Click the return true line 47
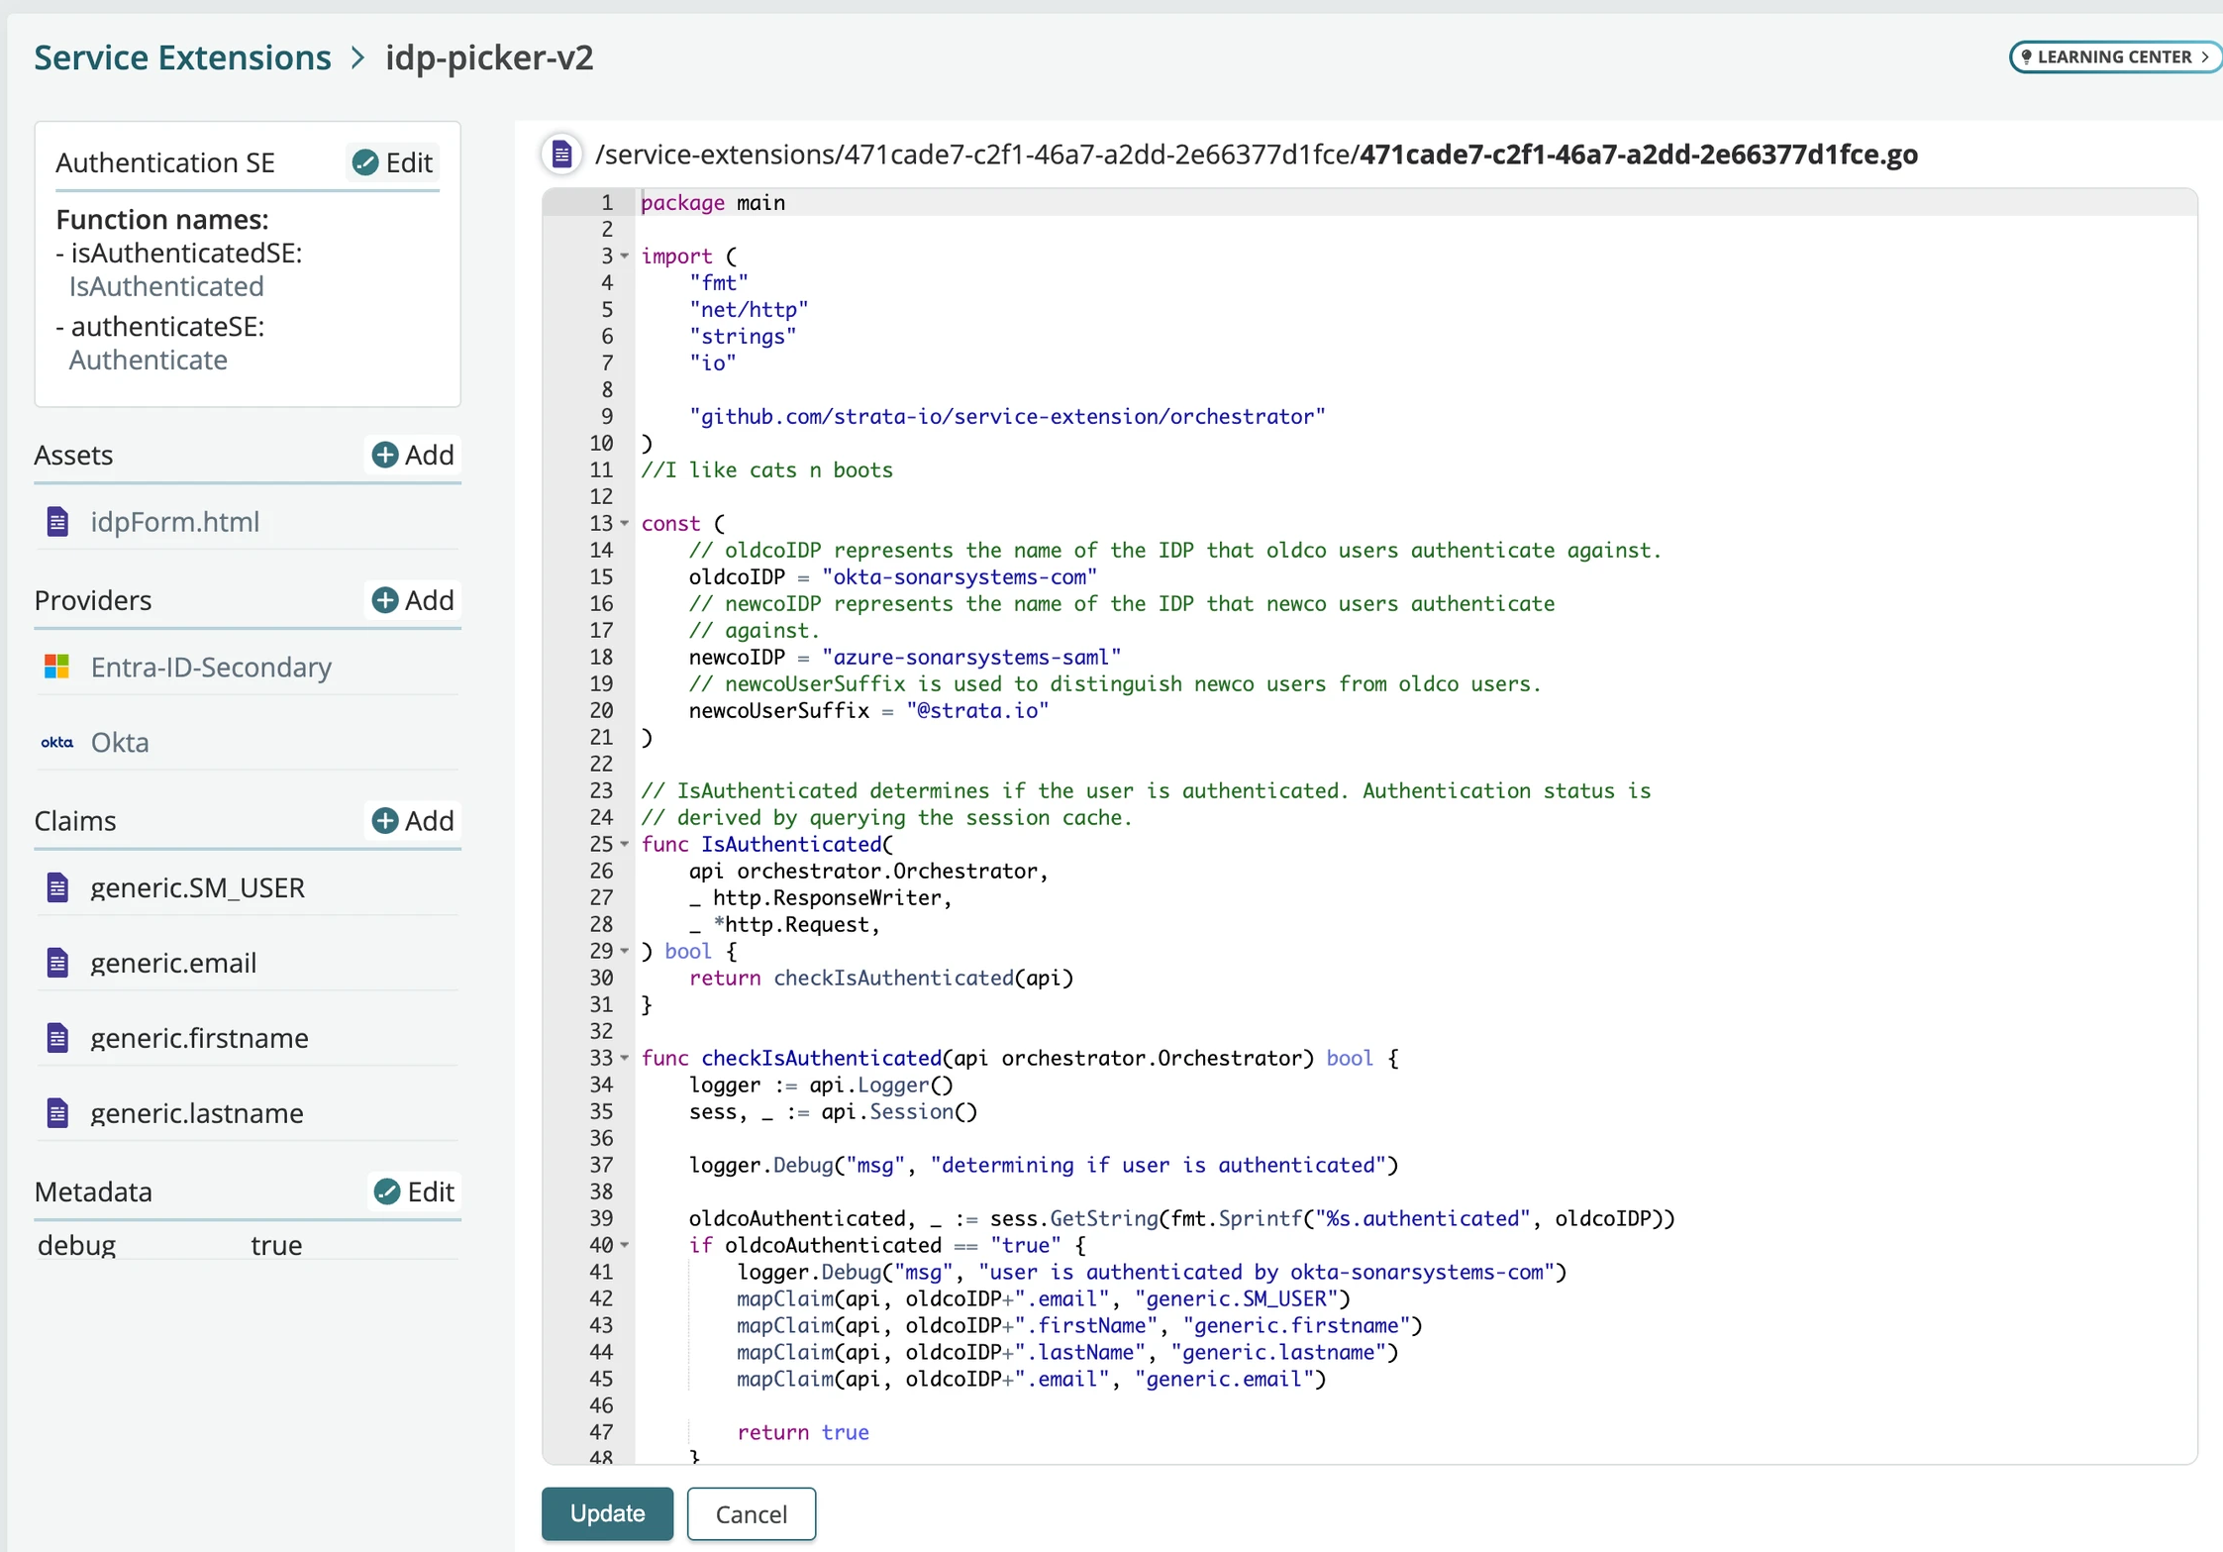 [803, 1432]
